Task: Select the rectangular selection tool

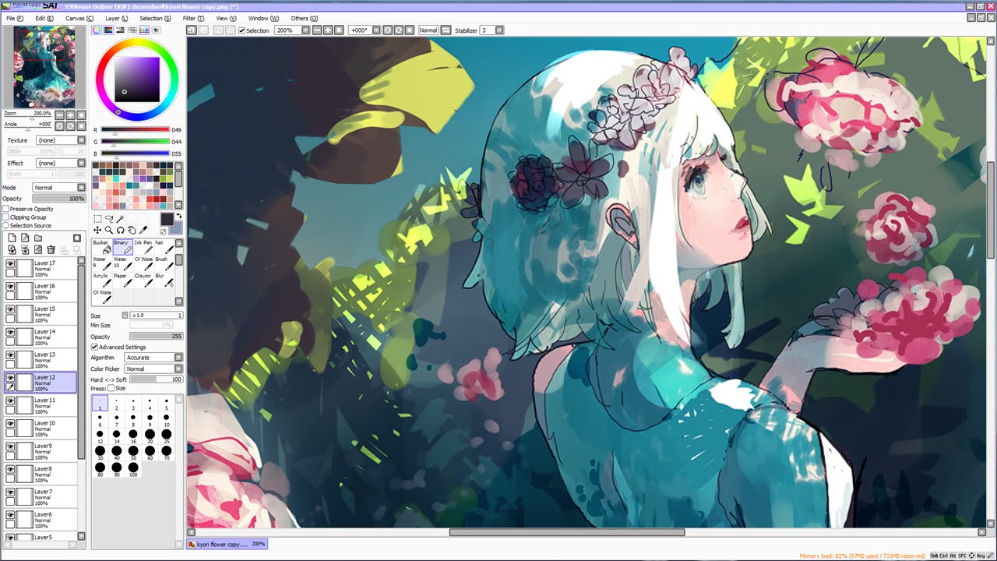Action: coord(97,219)
